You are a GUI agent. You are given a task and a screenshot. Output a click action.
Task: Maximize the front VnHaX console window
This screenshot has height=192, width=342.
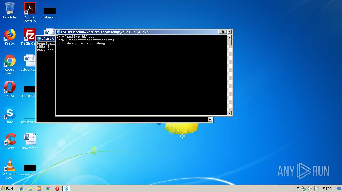pos(225,32)
